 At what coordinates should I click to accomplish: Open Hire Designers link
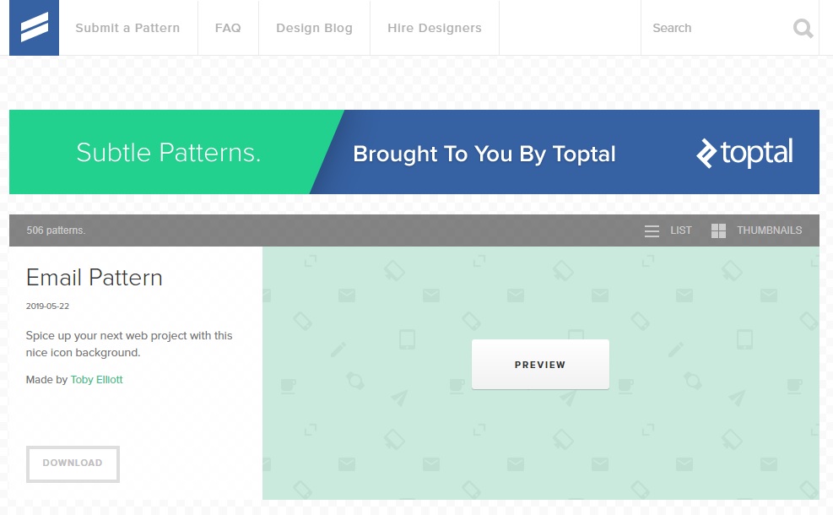[434, 28]
